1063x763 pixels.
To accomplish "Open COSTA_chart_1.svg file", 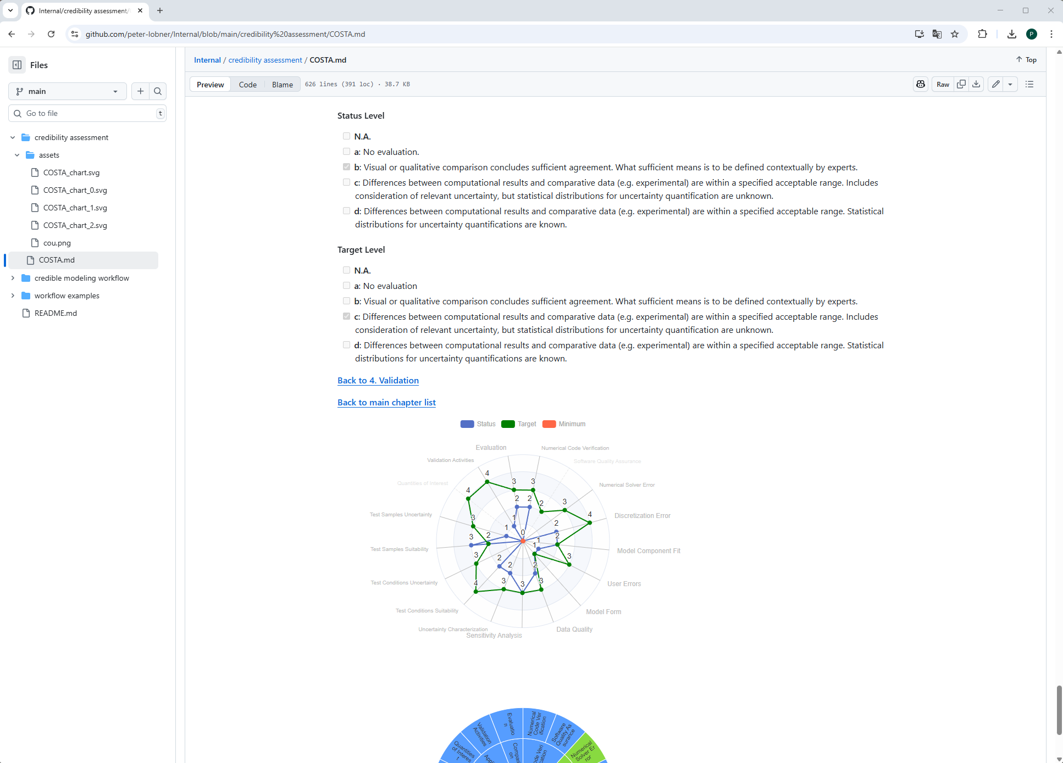I will coord(75,208).
